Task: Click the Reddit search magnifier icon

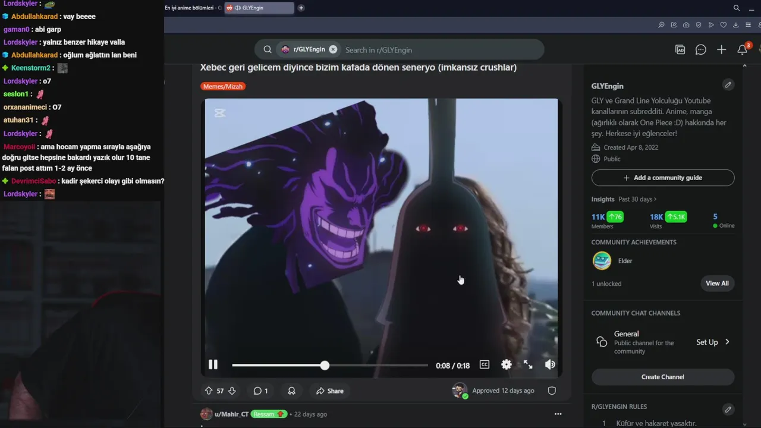Action: tap(268, 49)
